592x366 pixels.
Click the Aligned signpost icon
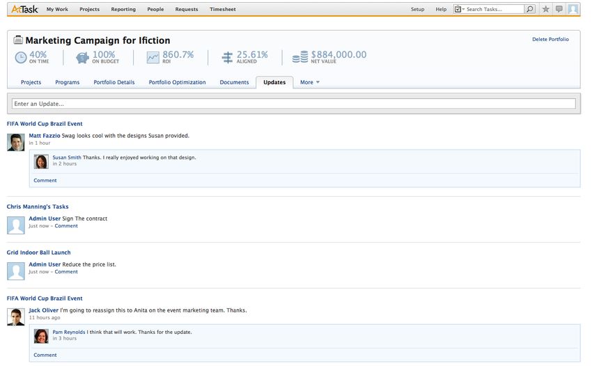[227, 57]
